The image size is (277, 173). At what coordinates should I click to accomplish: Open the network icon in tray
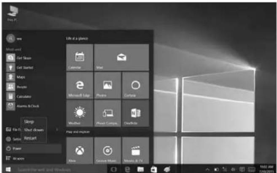(225, 170)
